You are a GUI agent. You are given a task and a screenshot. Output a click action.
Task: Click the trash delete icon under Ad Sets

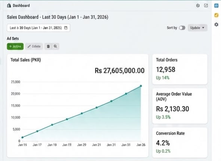48,46
